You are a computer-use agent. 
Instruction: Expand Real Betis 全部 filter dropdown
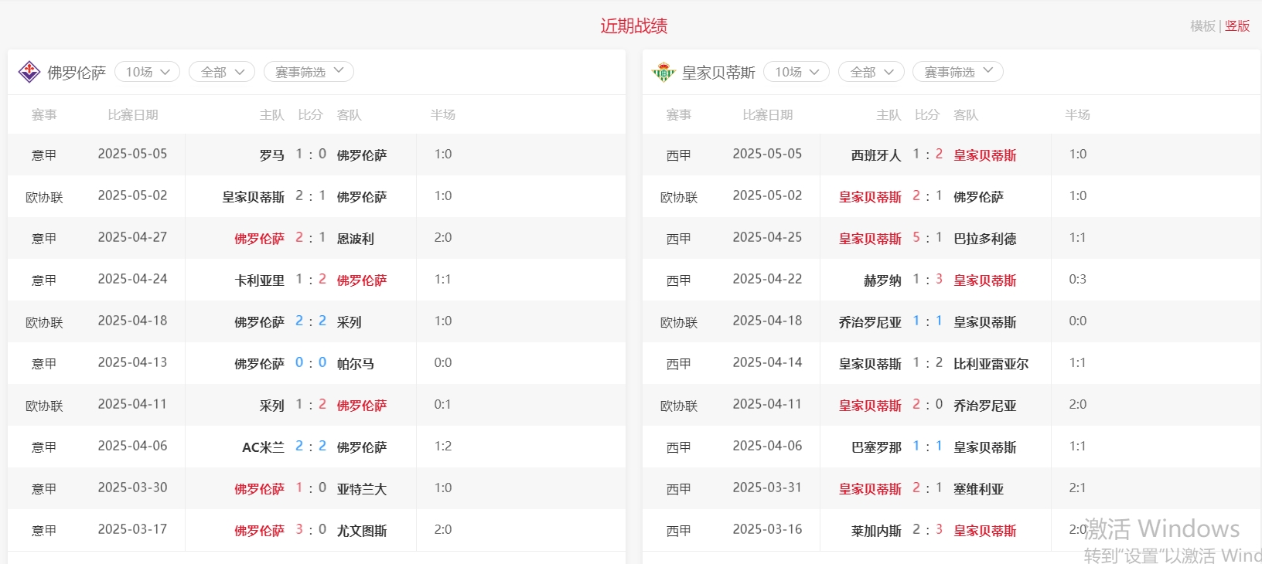click(871, 72)
